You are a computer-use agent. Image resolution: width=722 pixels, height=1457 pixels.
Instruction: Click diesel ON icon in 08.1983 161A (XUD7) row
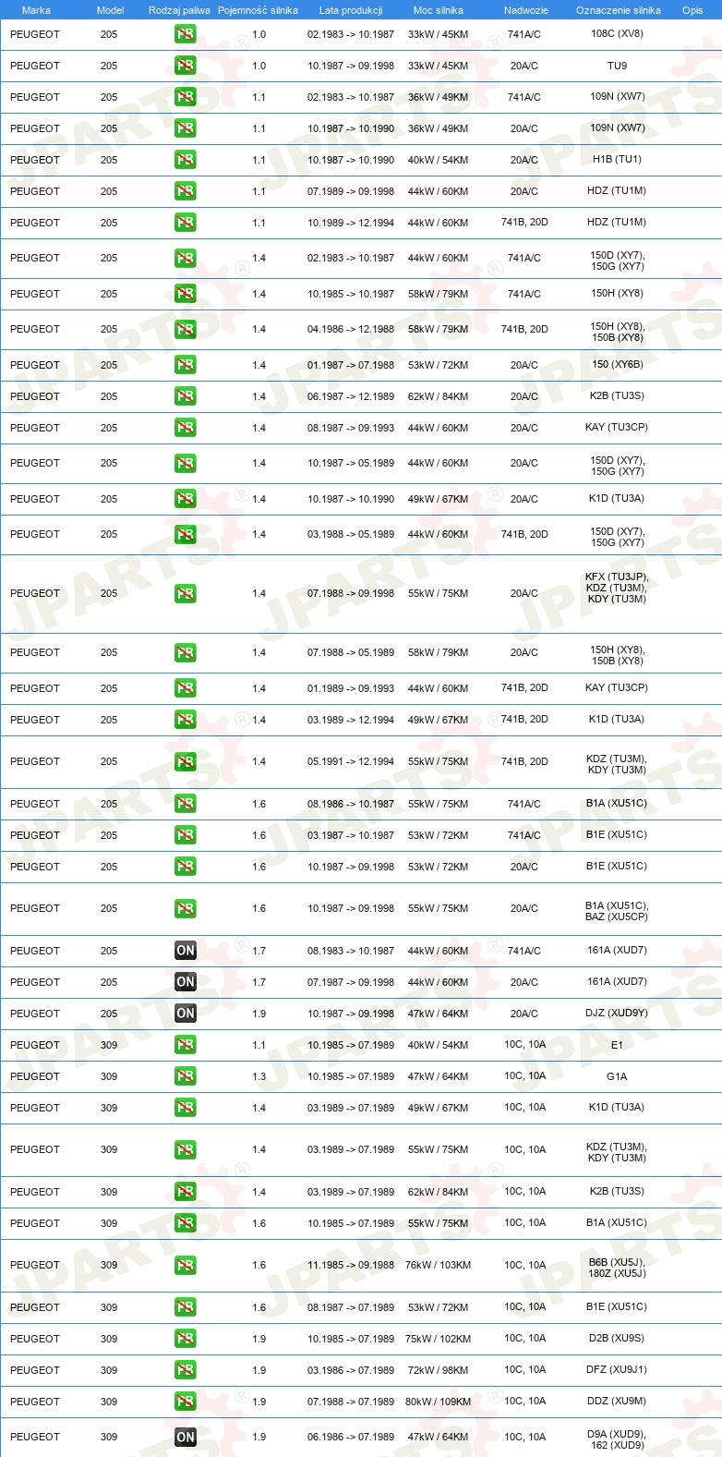[186, 951]
